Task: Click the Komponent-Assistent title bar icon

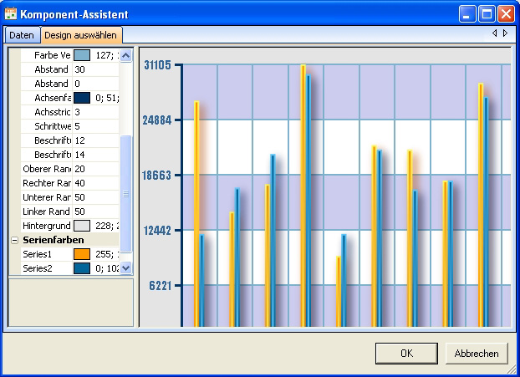Action: coord(10,13)
